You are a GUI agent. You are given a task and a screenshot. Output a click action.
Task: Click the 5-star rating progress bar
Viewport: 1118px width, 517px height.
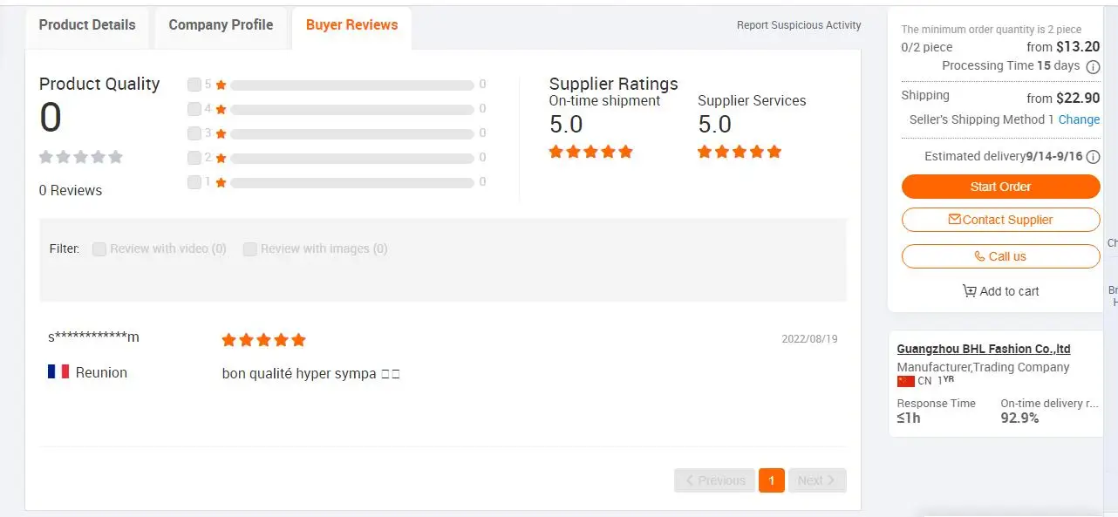click(x=352, y=85)
